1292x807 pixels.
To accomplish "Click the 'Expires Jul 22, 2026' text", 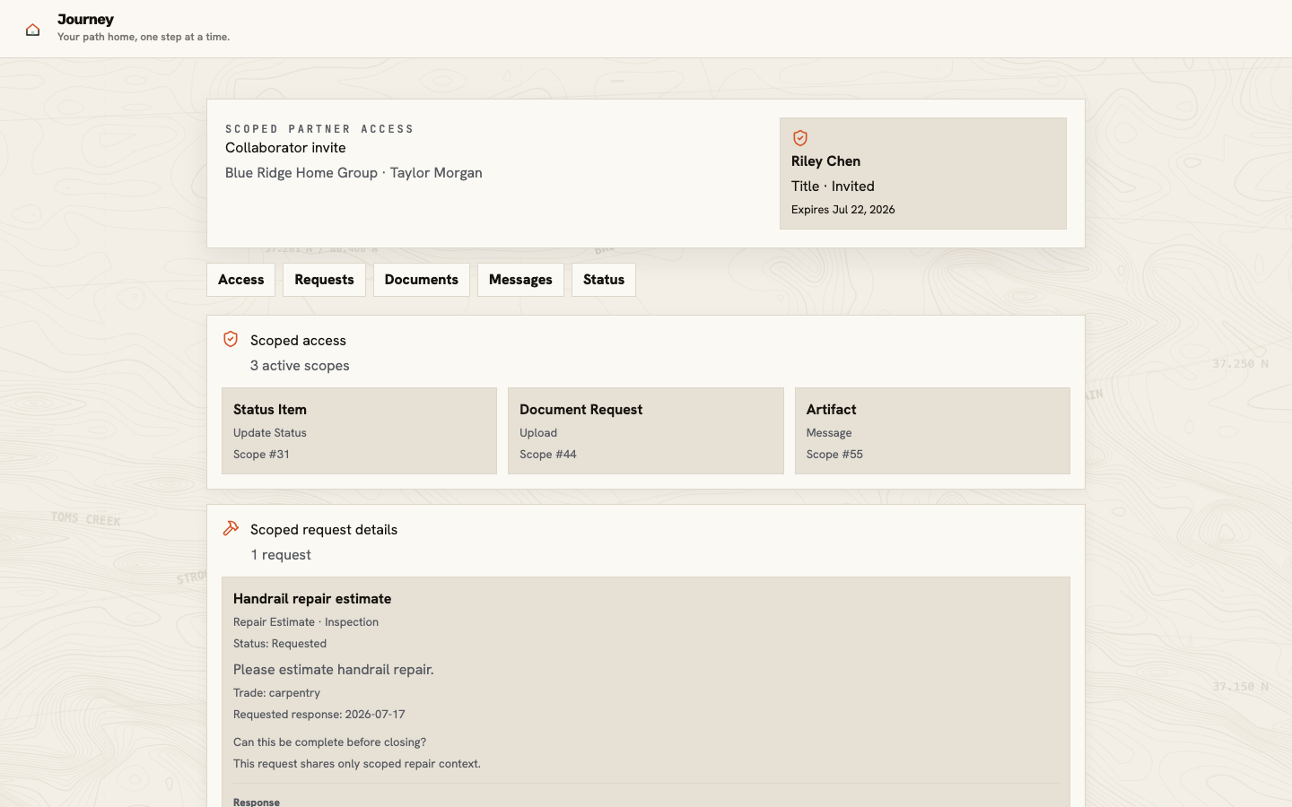I will [x=843, y=210].
